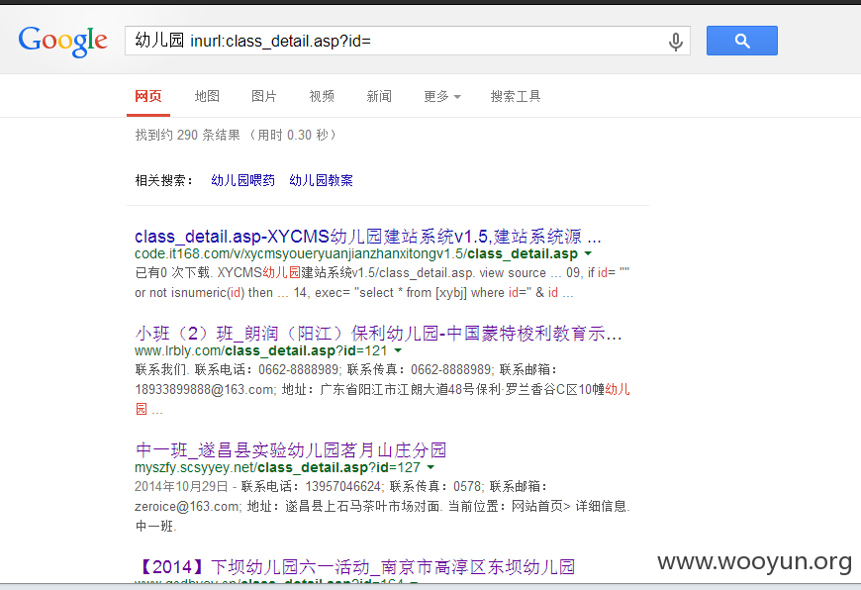Click the 相关搜索 label
Image resolution: width=861 pixels, height=590 pixels.
tap(164, 181)
